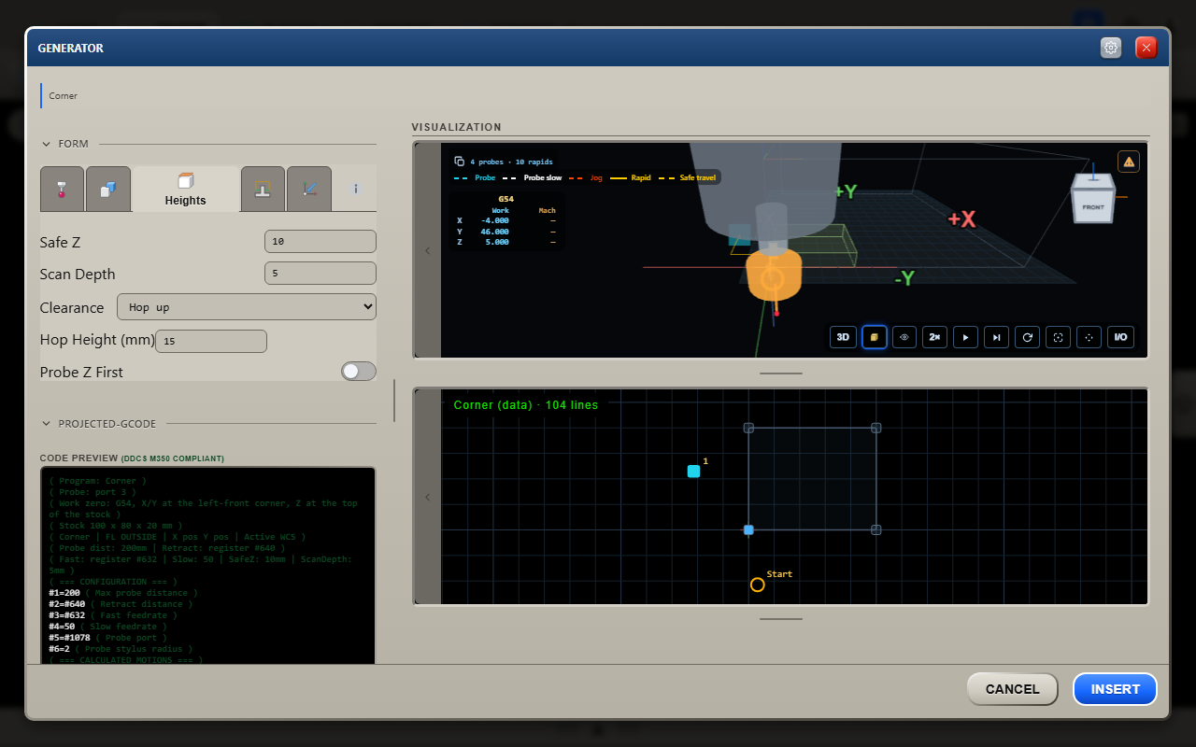Toggle Probe Z First switch
Image resolution: width=1196 pixels, height=747 pixels.
[359, 372]
